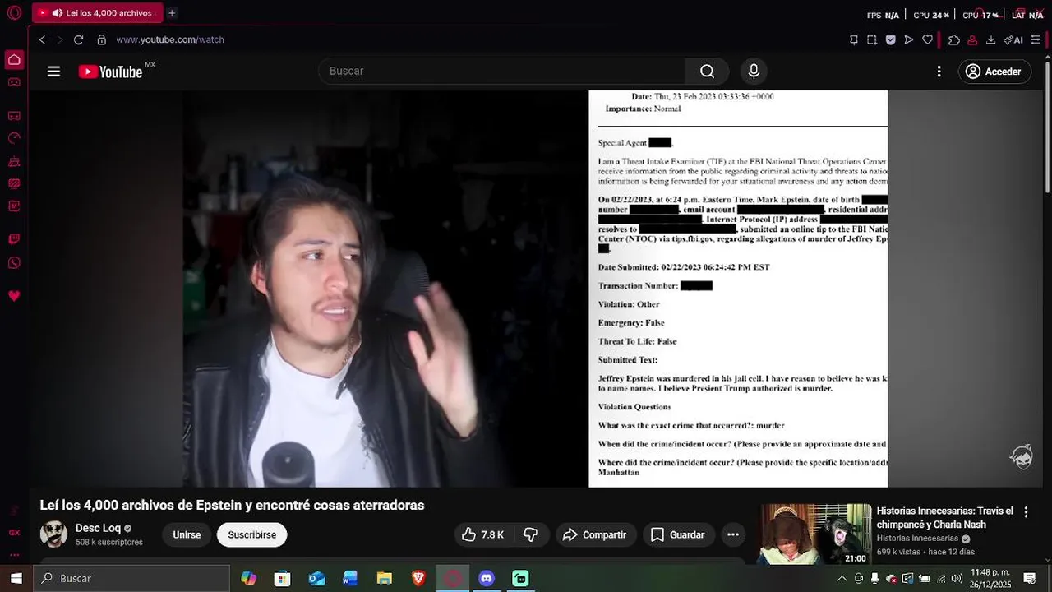Open Microsoft Store from taskbar
Viewport: 1052px width, 592px height.
(282, 578)
